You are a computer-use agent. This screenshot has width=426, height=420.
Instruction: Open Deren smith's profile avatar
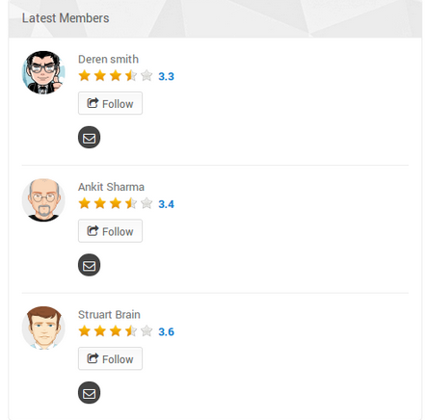(x=43, y=72)
